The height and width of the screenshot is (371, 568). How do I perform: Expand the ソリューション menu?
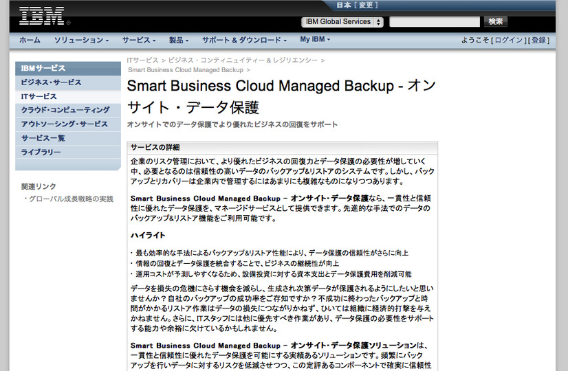(x=81, y=40)
